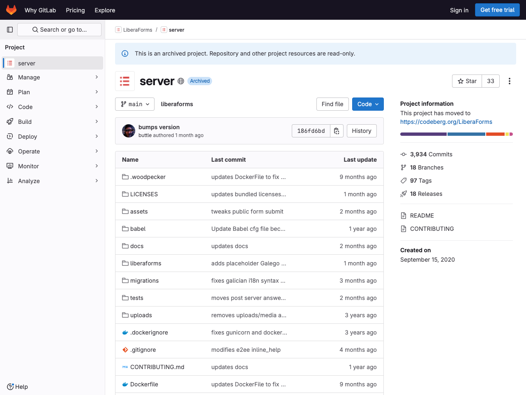Star the server project
The image size is (526, 395).
coord(467,81)
